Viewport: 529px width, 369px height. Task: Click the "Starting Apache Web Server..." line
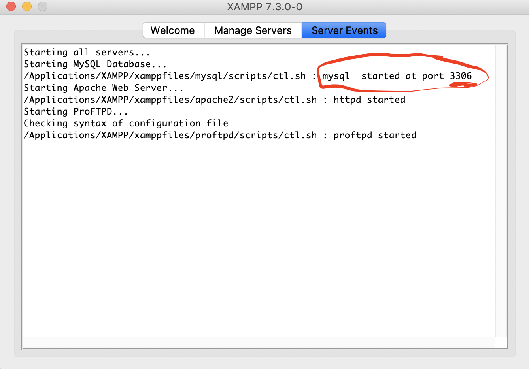(103, 88)
